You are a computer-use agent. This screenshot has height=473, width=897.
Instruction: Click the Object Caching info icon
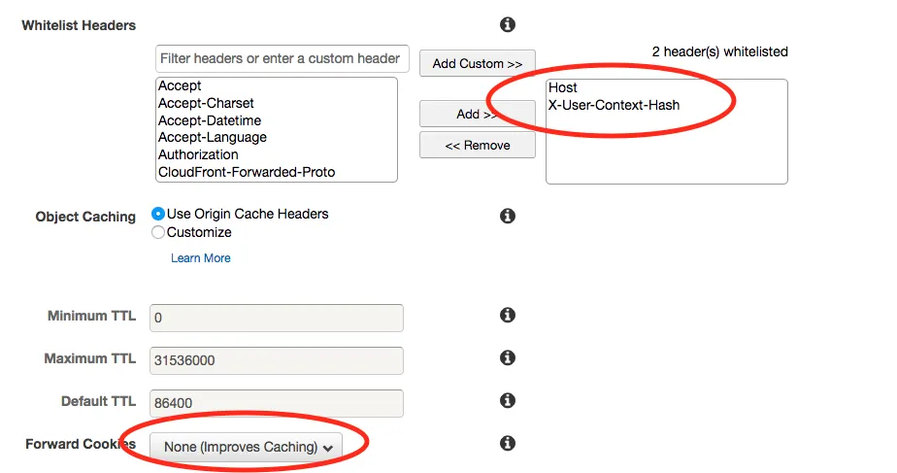(x=507, y=216)
